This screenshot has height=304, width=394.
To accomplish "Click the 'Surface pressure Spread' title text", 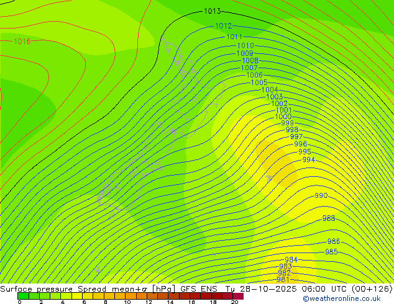I will (53, 289).
